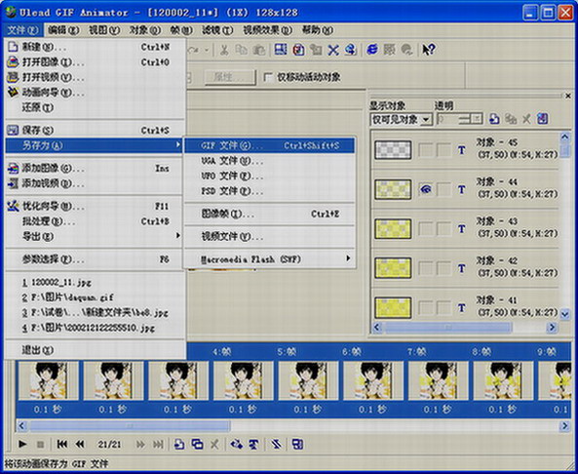578x474 pixels.
Task: Open recent file F:\图片\daquan.gif
Action: tap(95, 297)
